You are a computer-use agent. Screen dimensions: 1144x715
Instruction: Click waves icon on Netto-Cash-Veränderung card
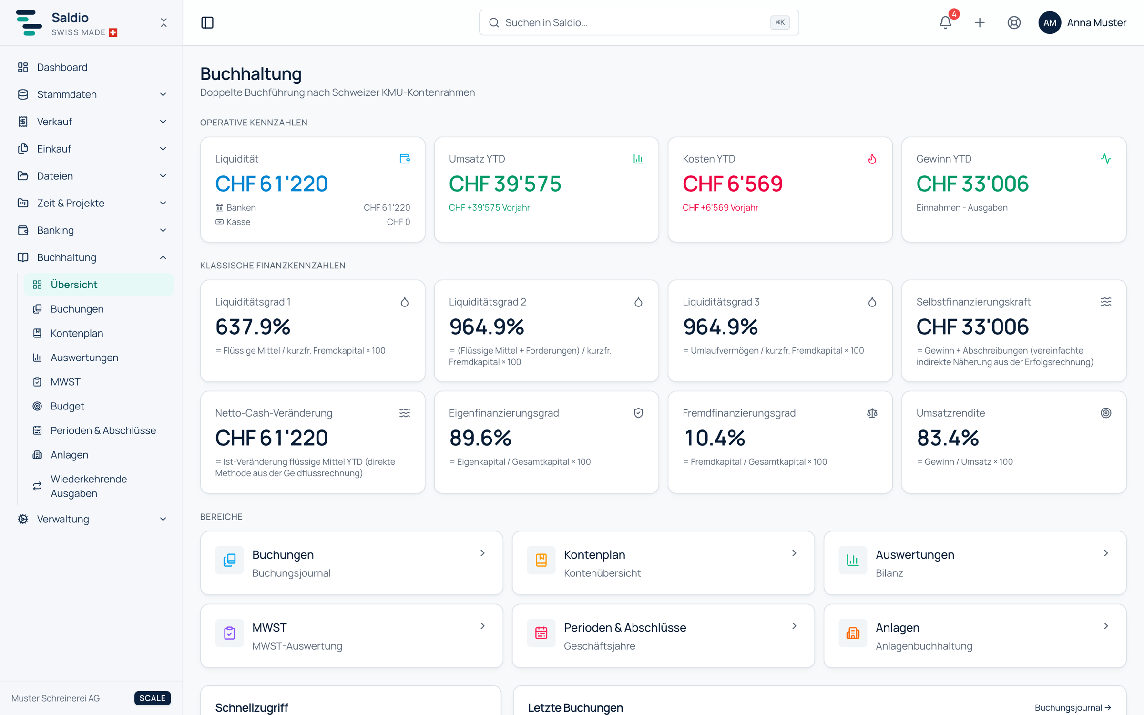(405, 413)
